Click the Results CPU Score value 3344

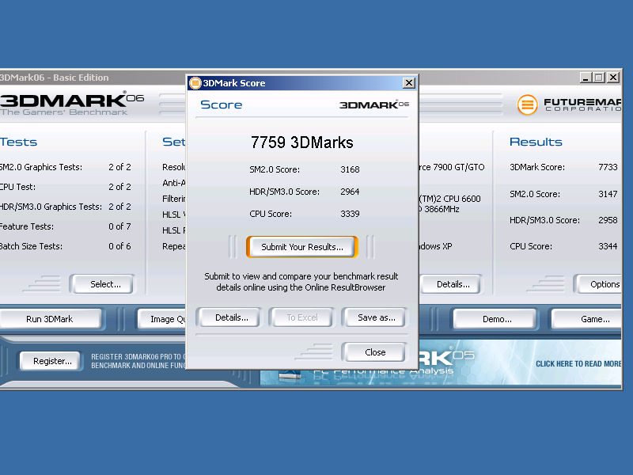click(608, 246)
